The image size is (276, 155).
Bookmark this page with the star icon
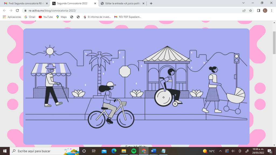[x=250, y=10]
